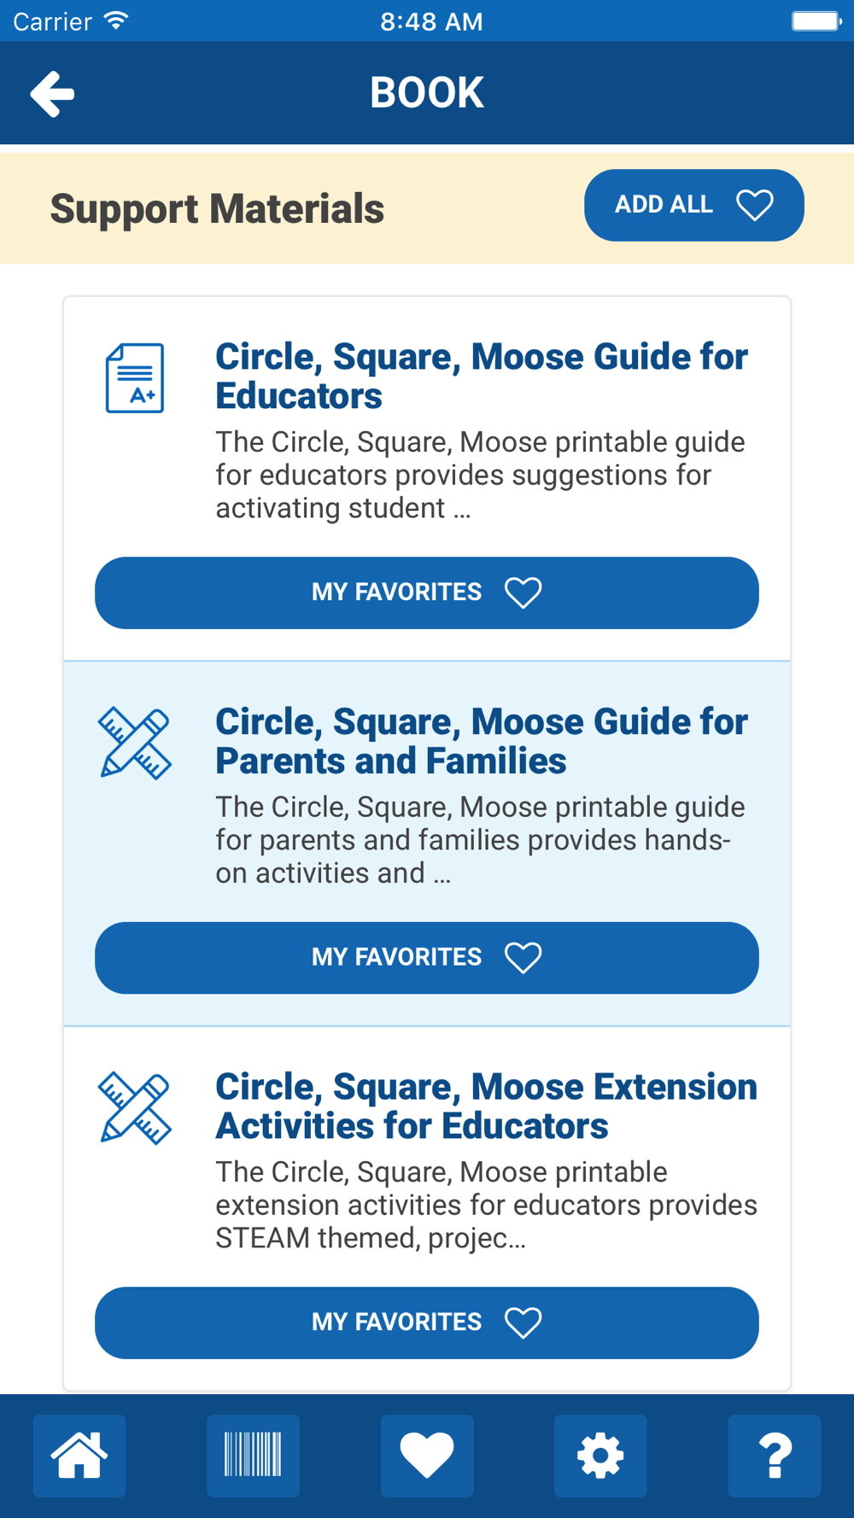
Task: Favorite the Guide for Parents and Families
Action: point(427,958)
